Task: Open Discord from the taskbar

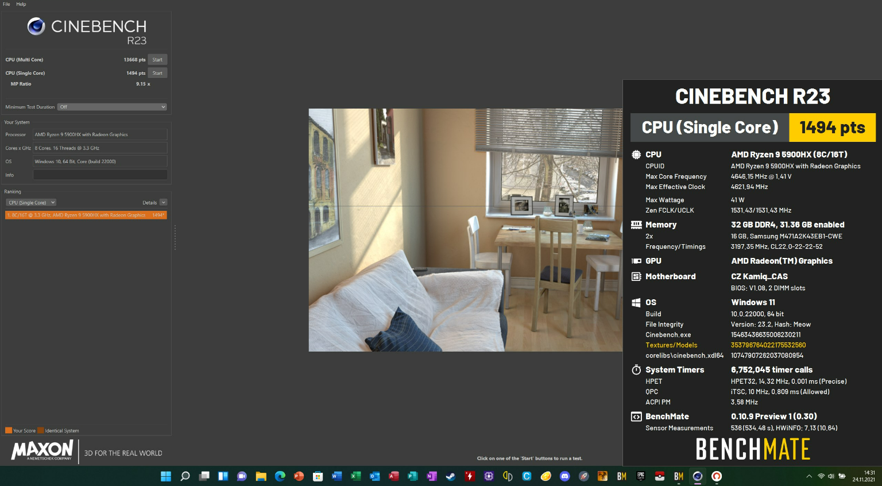Action: point(564,476)
